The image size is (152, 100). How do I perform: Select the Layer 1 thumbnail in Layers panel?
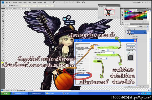click(x=129, y=32)
